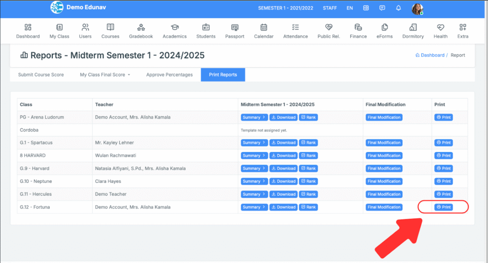
Task: Open the user profile avatar
Action: point(417,9)
